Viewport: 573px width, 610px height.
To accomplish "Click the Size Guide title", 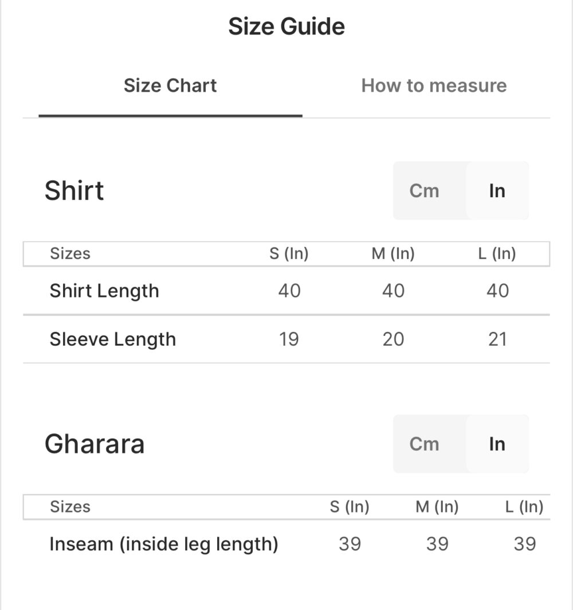I will point(286,26).
